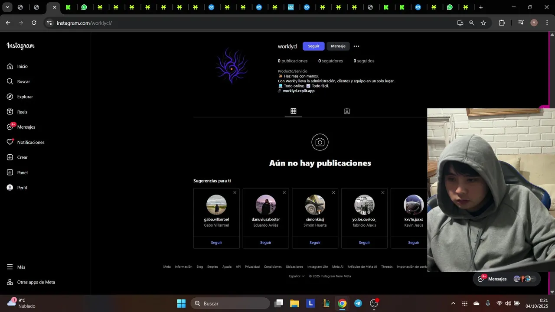Dismiss the gabo.villarroel suggestion
Screen dimensions: 555x312
(x=235, y=192)
